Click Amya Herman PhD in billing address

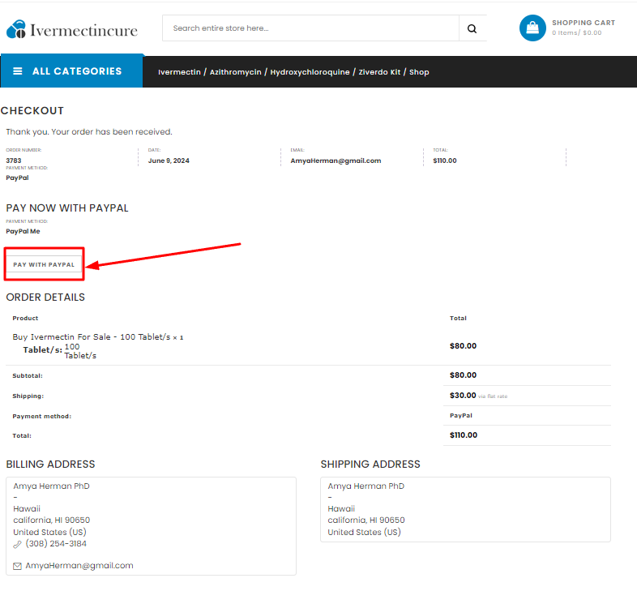51,486
